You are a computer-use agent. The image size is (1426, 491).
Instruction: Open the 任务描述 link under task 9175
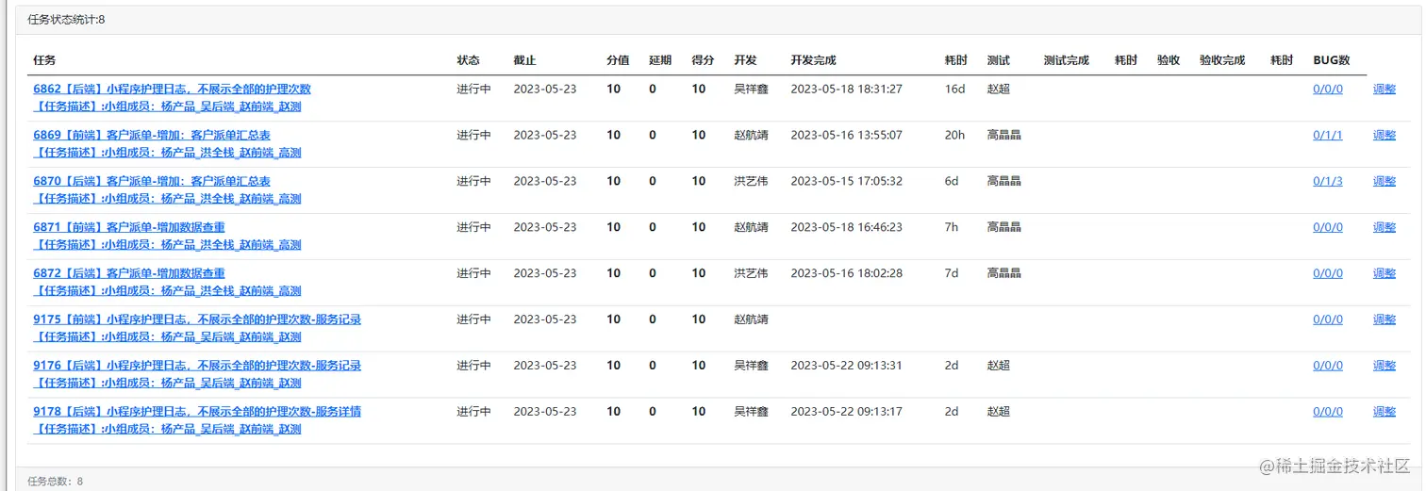coord(167,337)
